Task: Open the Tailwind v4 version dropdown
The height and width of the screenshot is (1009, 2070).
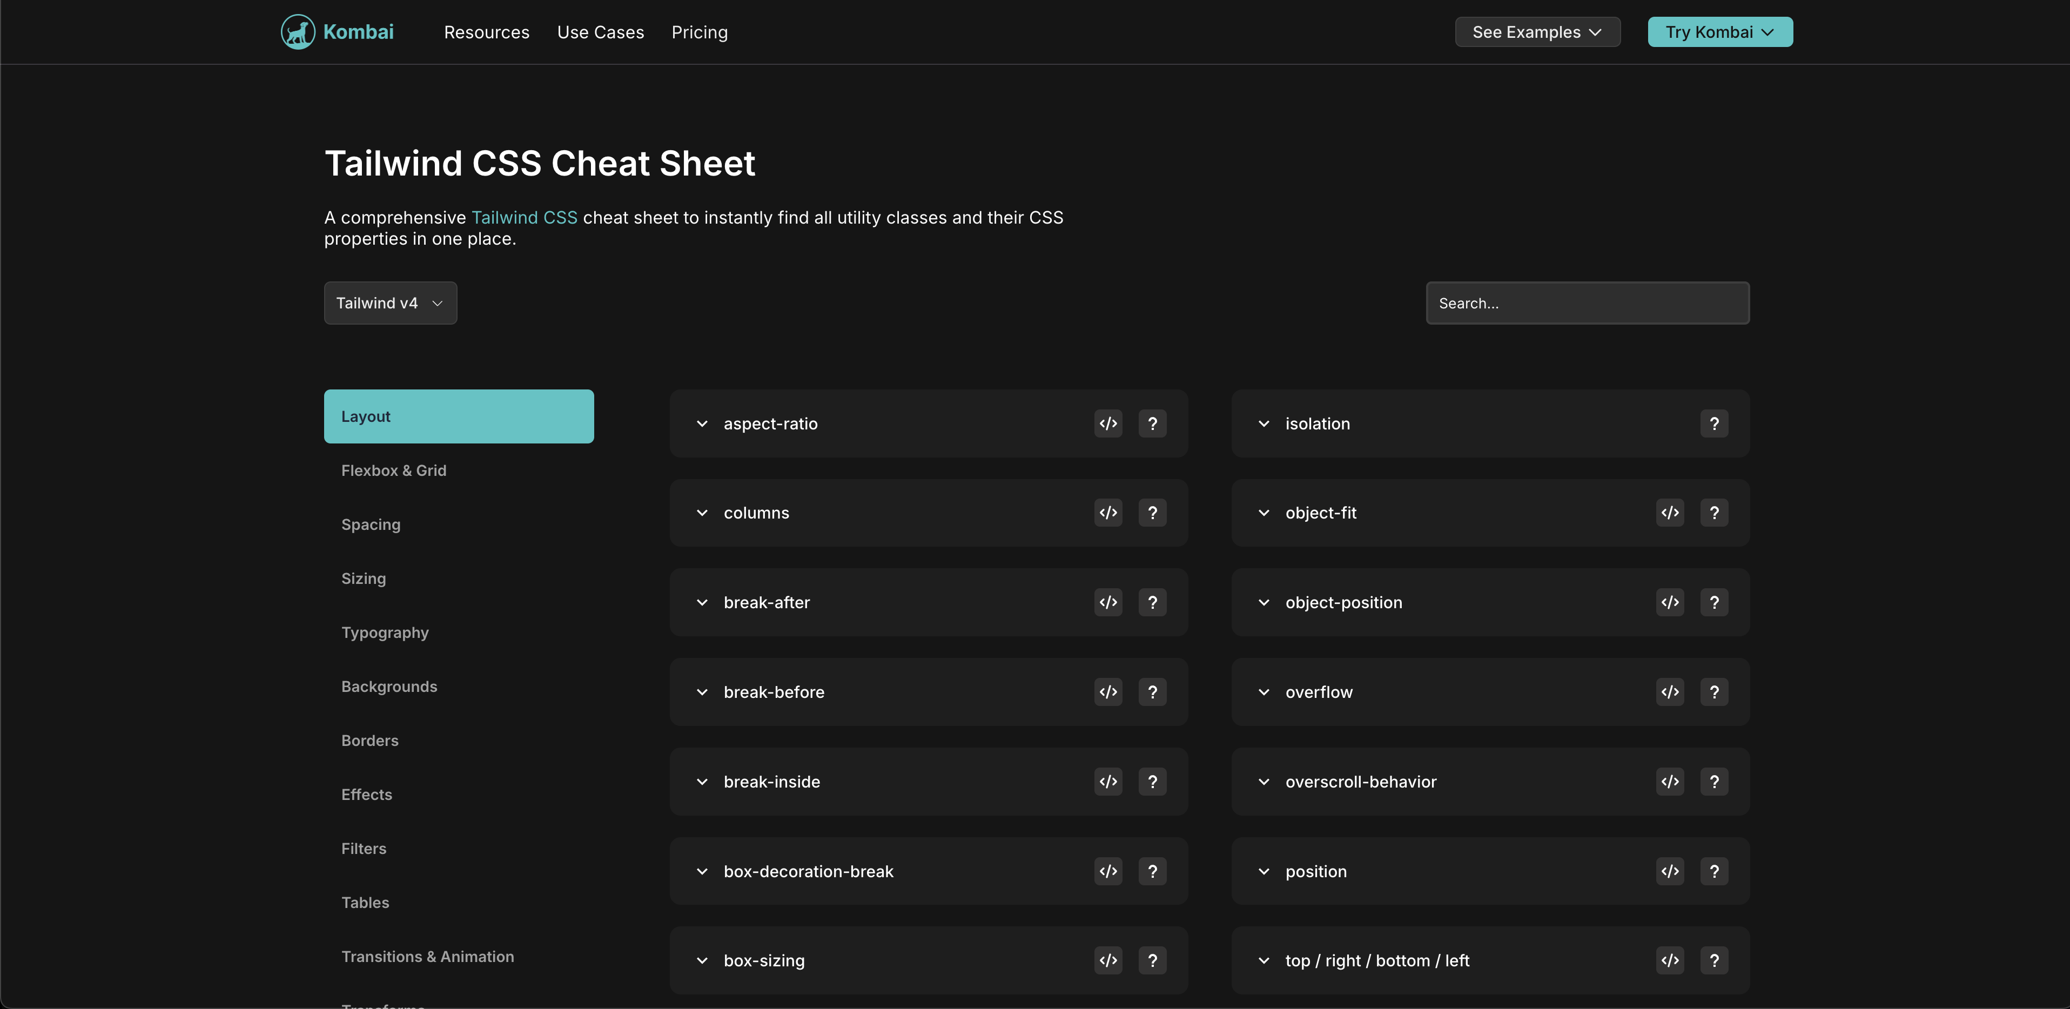Action: tap(391, 303)
